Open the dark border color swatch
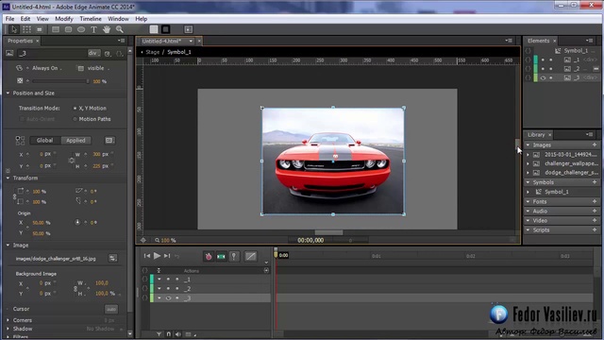 point(166,29)
